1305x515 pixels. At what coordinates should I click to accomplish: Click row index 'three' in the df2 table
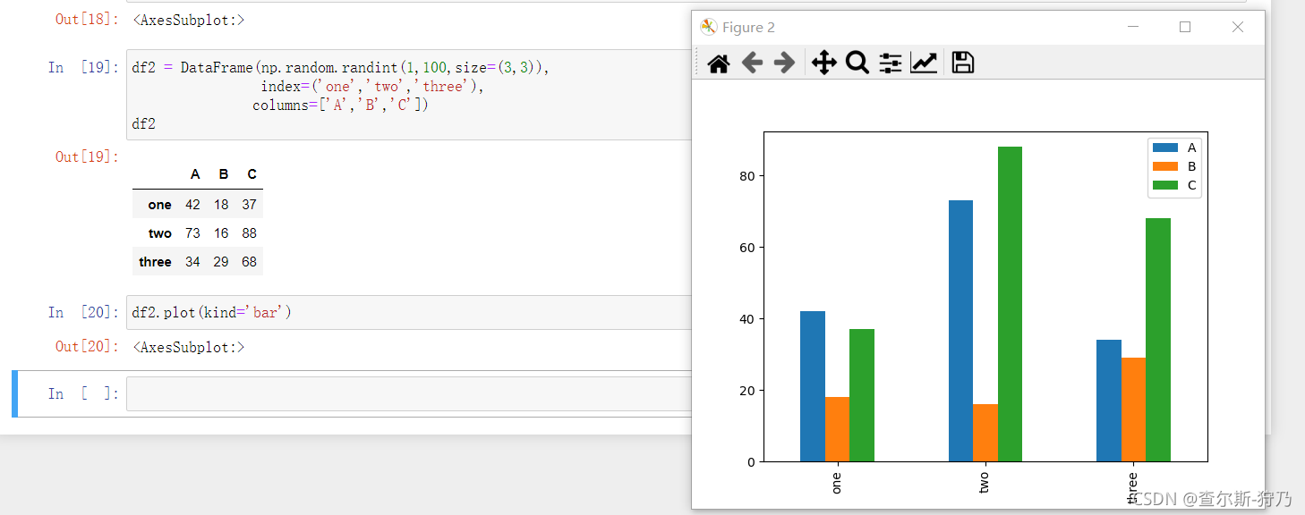155,262
